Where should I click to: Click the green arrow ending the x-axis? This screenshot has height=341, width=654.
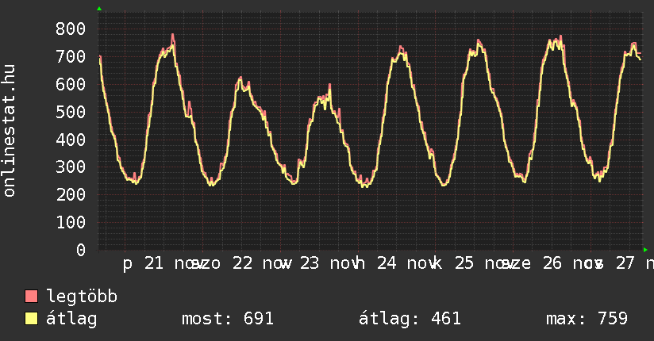pos(645,250)
